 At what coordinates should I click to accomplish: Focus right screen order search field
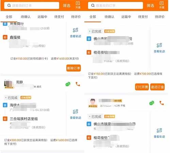(x=115, y=5)
